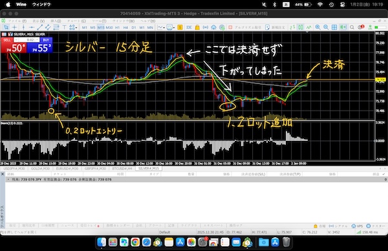388x251 pixels.
Task: Zoom out on the chart
Action: tap(326, 27)
